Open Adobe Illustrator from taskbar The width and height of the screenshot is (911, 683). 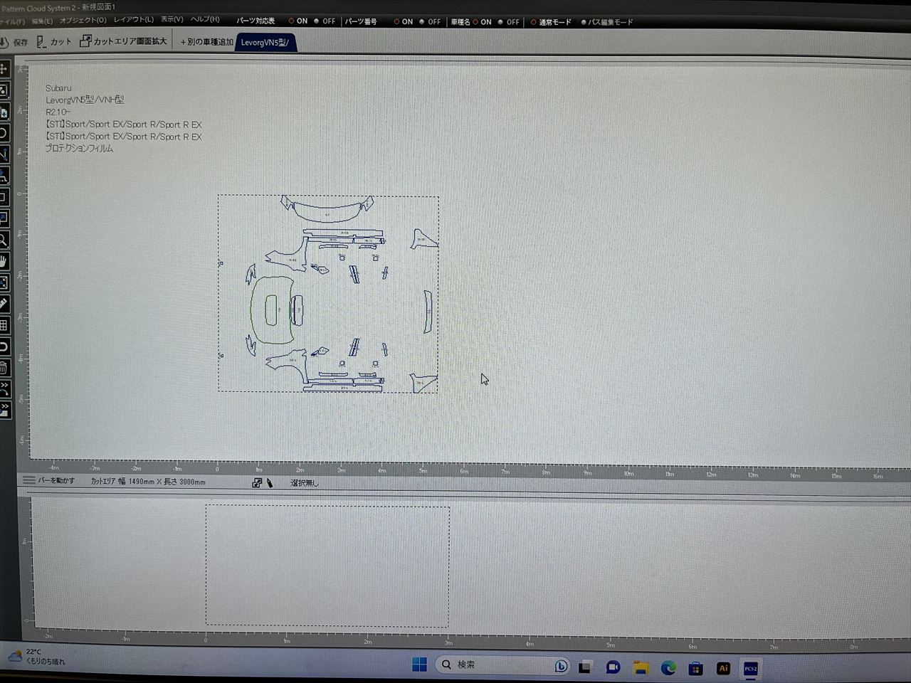723,668
